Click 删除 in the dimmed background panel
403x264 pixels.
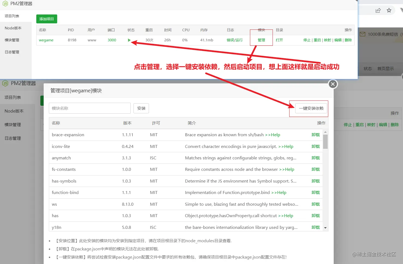[395, 125]
